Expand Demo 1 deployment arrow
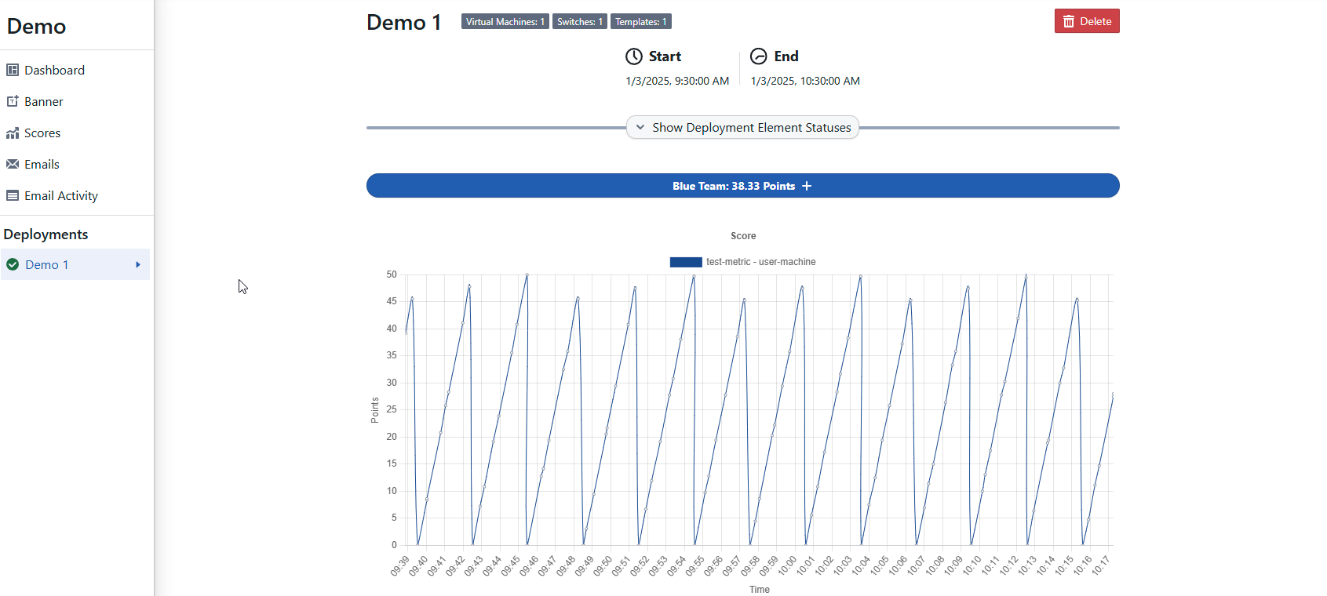This screenshot has width=1327, height=596. tap(138, 264)
